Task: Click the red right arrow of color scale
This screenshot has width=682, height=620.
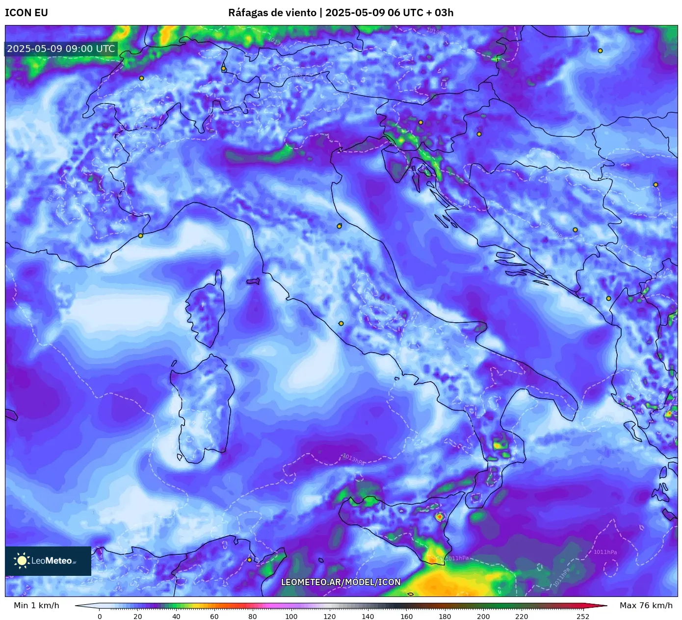Action: [596, 605]
